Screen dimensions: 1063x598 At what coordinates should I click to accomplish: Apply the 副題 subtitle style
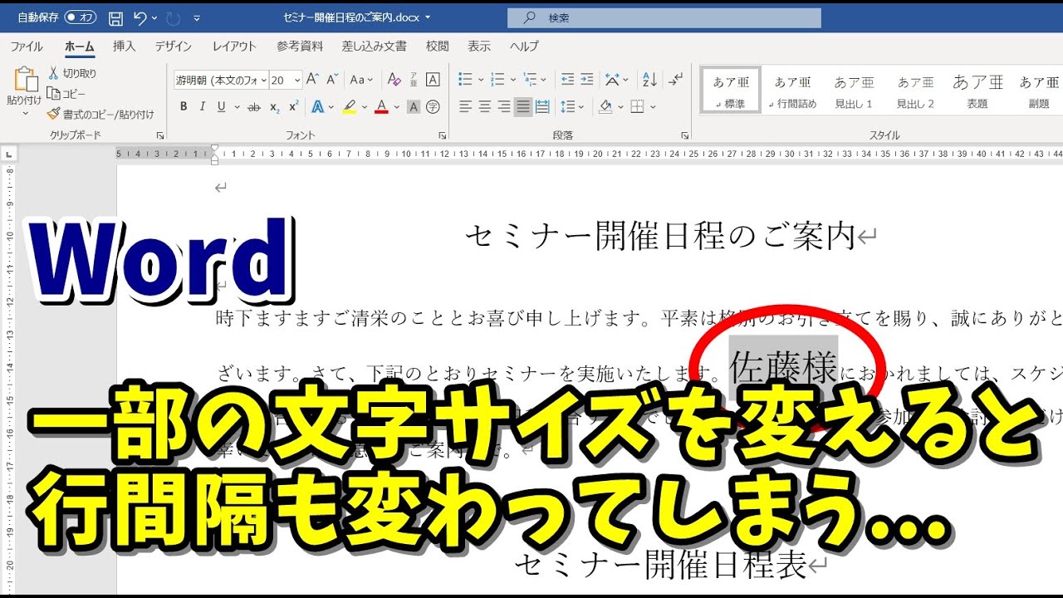point(1039,91)
